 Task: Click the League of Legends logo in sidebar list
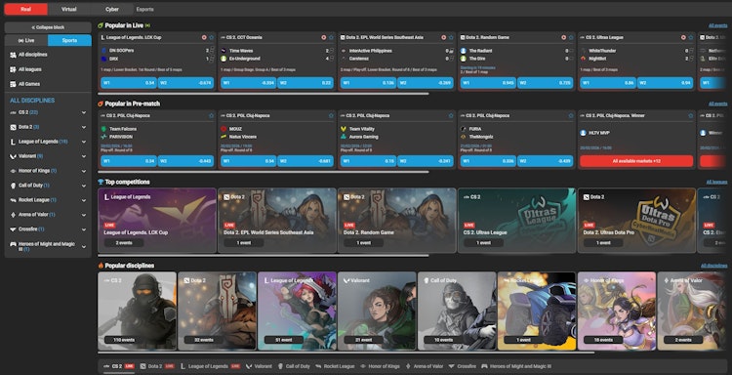coord(13,142)
